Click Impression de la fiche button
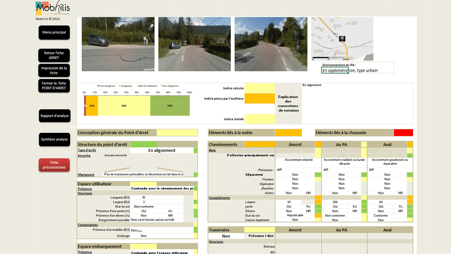Viewport: 451px width, 254px height. point(54,71)
